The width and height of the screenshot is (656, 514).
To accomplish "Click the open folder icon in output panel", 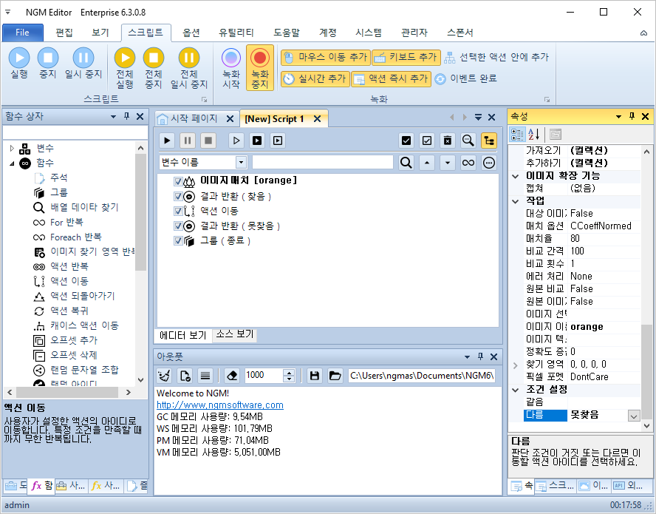I will 335,376.
